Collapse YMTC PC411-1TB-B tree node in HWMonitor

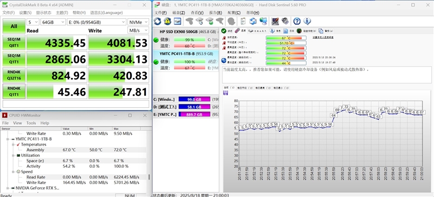pyautogui.click(x=8, y=139)
